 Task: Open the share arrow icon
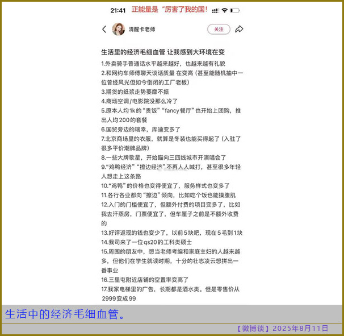coord(239,29)
